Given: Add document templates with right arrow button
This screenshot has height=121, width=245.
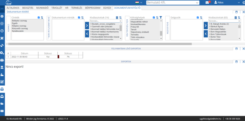Looking at the screenshot, I should pos(87,26).
